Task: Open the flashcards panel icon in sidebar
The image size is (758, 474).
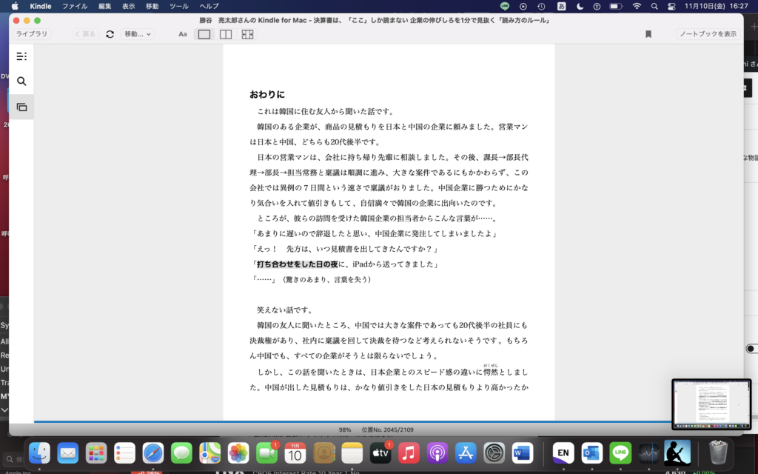Action: (21, 107)
